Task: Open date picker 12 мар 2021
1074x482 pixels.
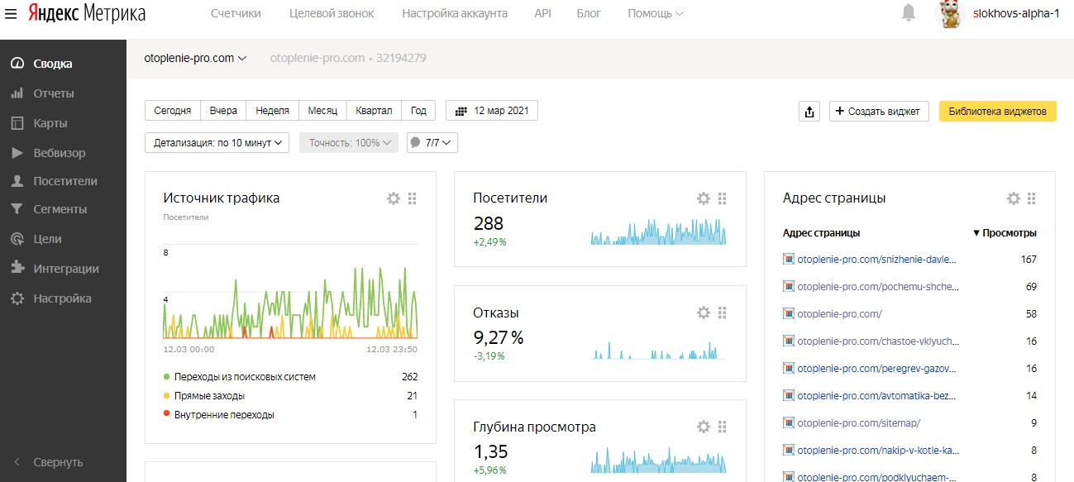Action: pos(492,111)
